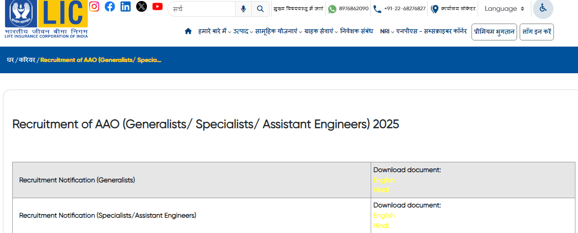Screen dimensions: 578x233
Task: Download Hindi Generalists notification document
Action: coord(381,190)
